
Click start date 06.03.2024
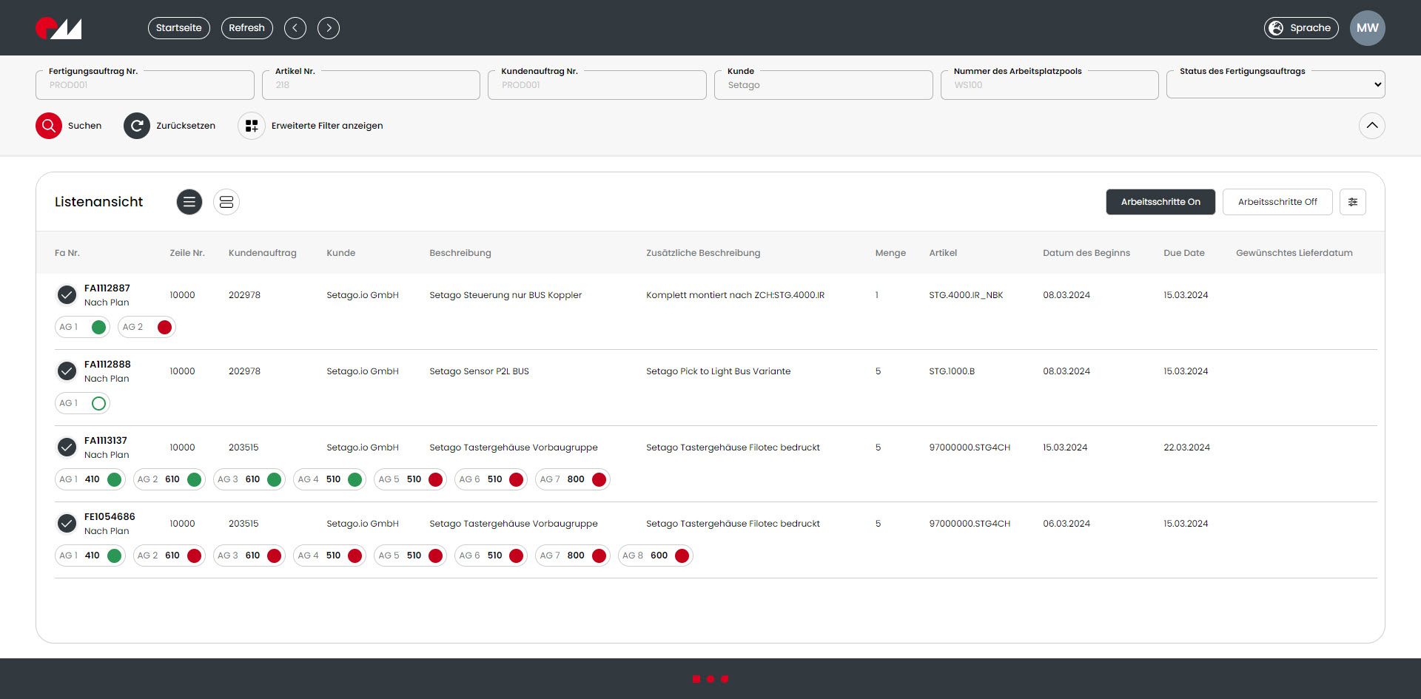1066,524
